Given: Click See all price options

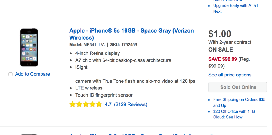Looking at the screenshot, I should [230, 75].
